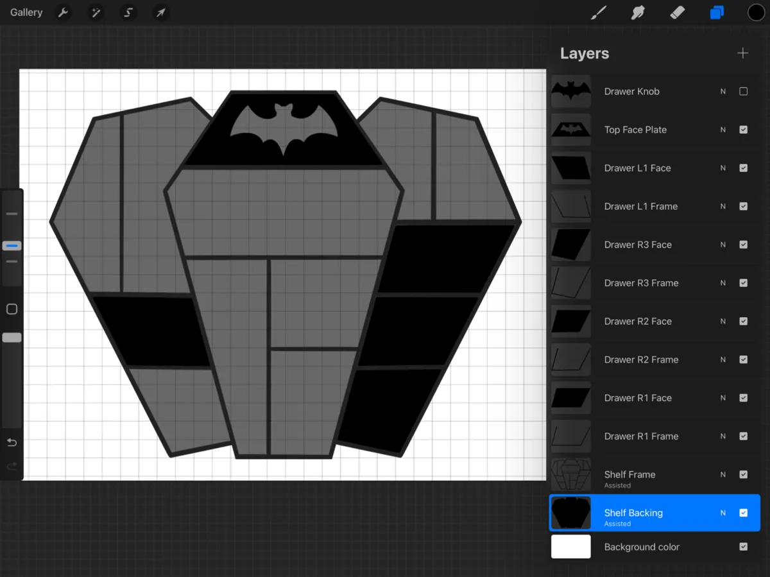Select the Eraser tool
770x577 pixels.
click(x=678, y=13)
